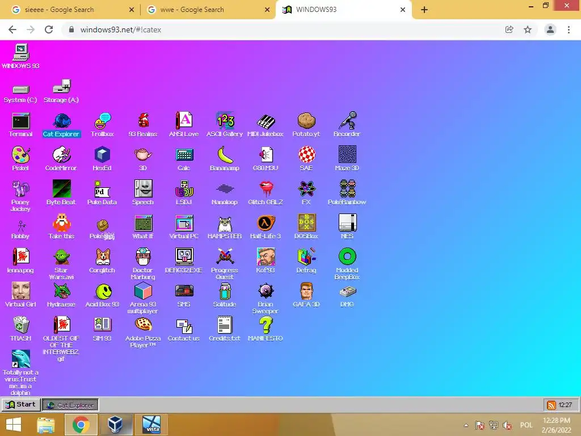
Task: Launch the Calc calculator icon
Action: click(x=184, y=159)
